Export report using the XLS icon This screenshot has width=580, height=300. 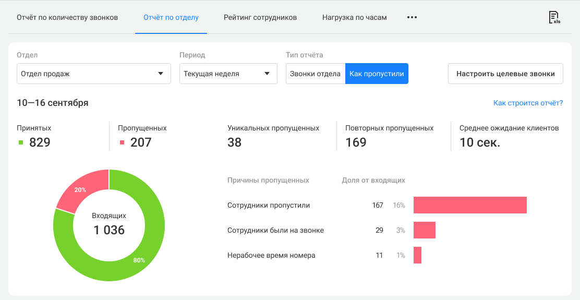point(554,17)
